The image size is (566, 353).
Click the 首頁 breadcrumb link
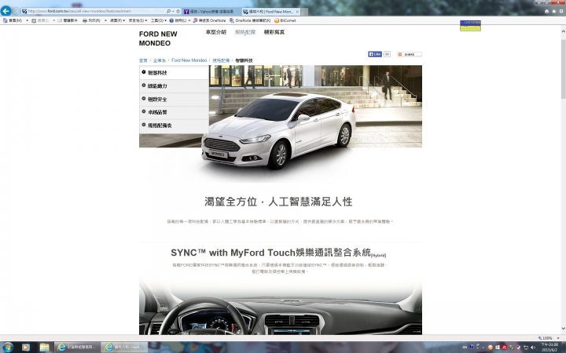(x=143, y=60)
